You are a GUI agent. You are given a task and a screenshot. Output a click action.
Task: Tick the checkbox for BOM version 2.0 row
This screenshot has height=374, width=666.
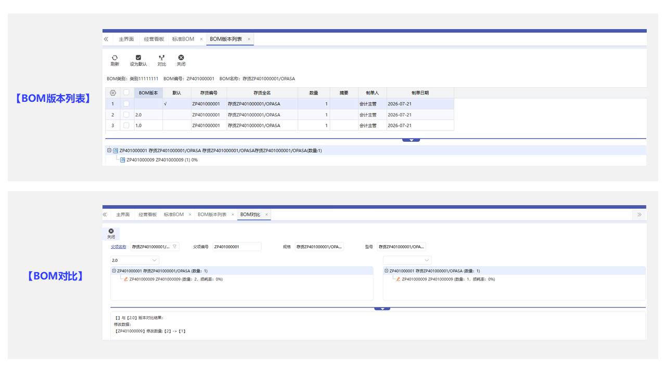[126, 115]
